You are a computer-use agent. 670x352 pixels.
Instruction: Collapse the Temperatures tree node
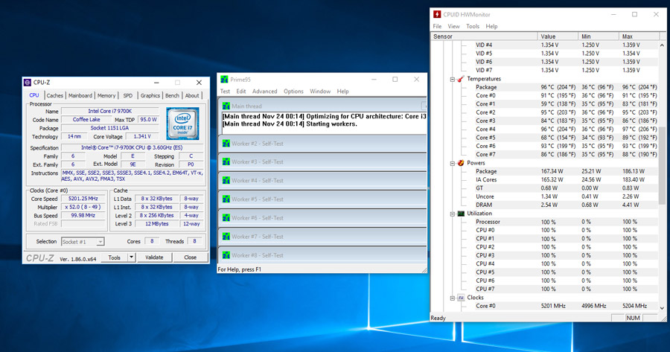[452, 79]
